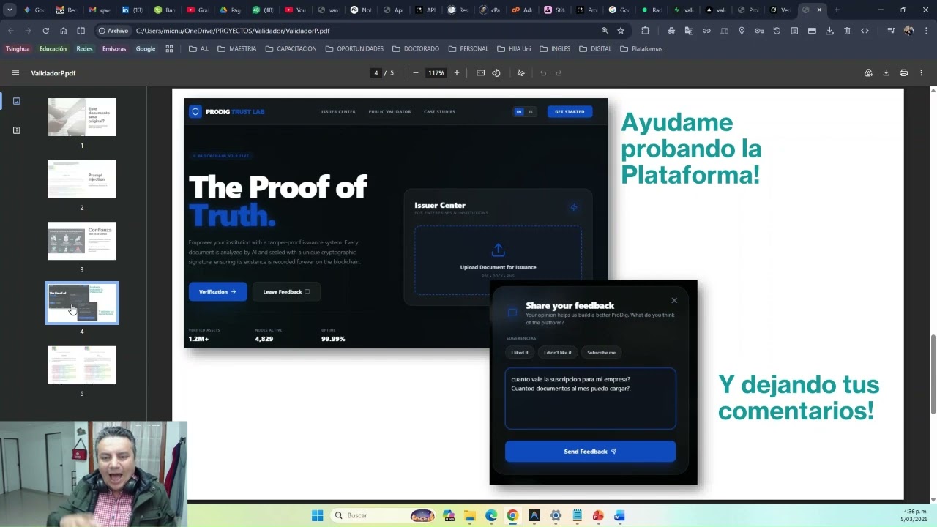The height and width of the screenshot is (527, 937).
Task: Click the developer tools code icon
Action: point(865,31)
